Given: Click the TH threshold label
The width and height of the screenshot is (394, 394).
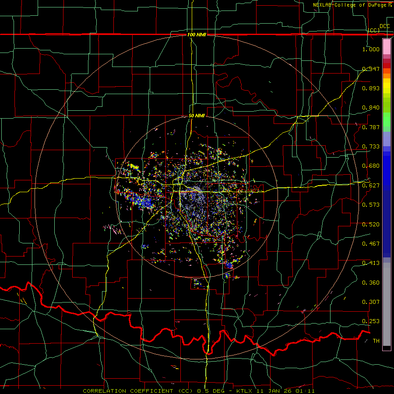Looking at the screenshot, I should coord(376,341).
